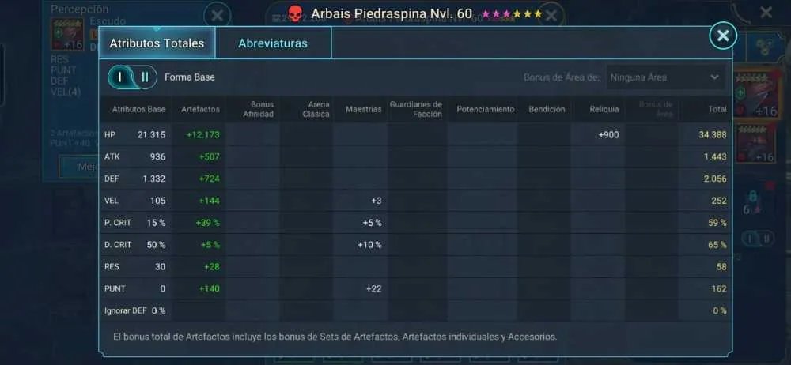This screenshot has height=365, width=791.
Task: Click the Total column header
Action: coord(717,109)
